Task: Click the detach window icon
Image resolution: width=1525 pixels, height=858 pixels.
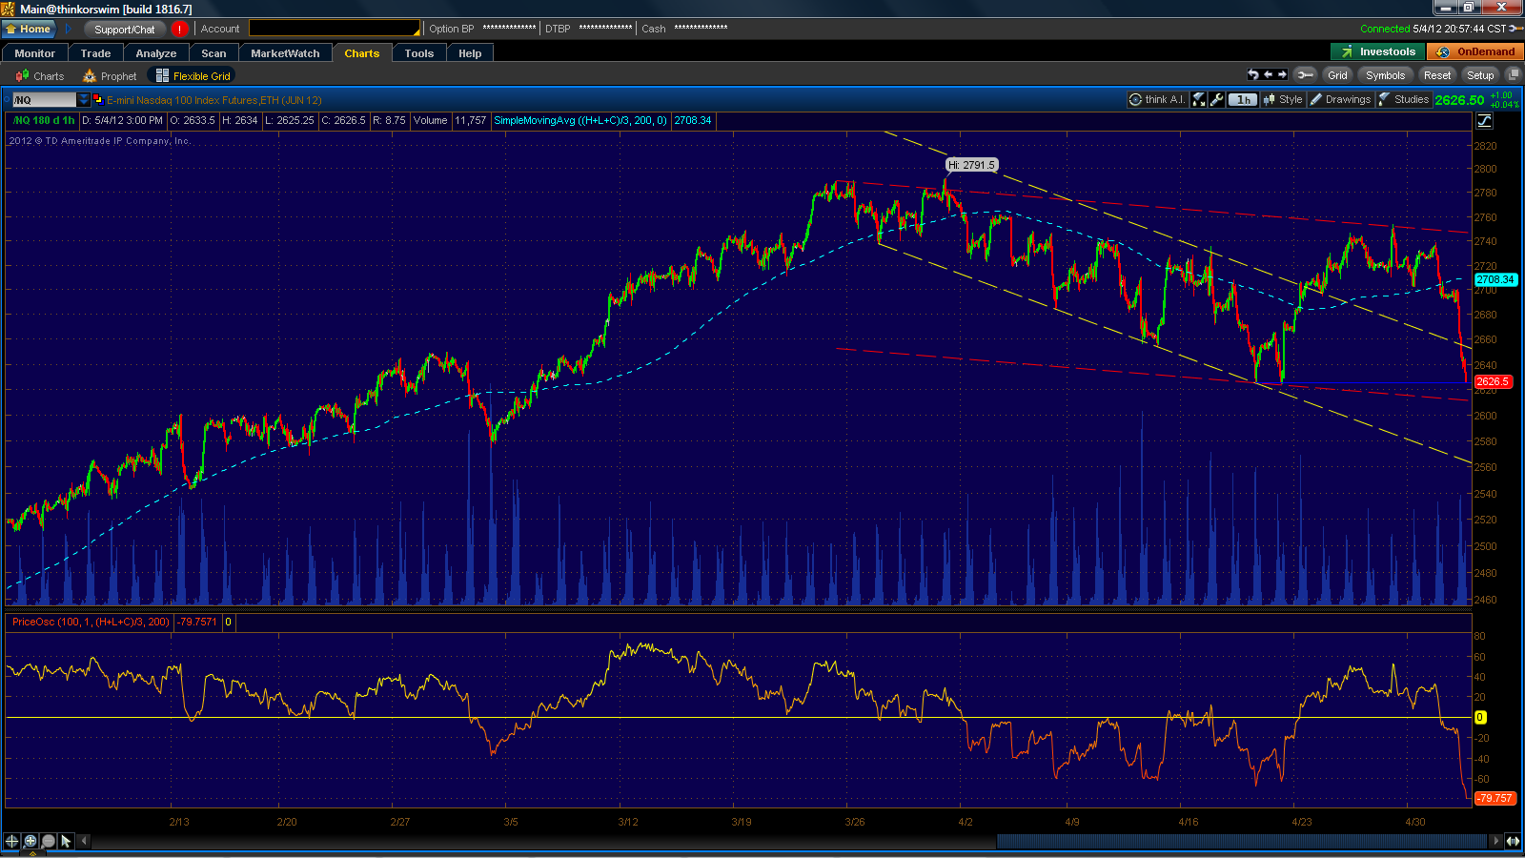Action: tap(1513, 74)
